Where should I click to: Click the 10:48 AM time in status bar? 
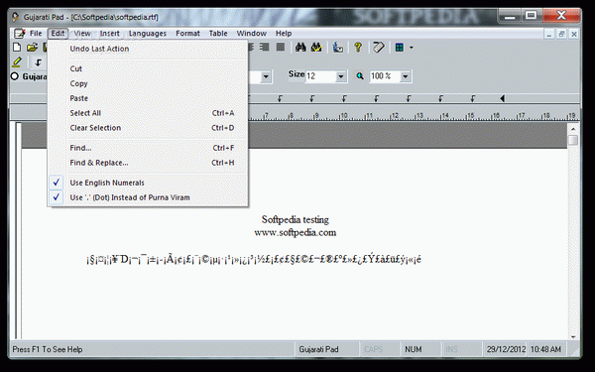545,349
